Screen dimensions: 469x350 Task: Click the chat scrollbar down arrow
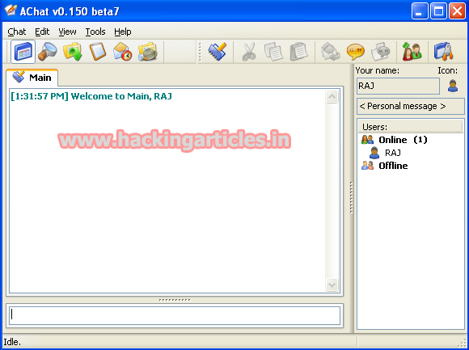click(x=332, y=285)
